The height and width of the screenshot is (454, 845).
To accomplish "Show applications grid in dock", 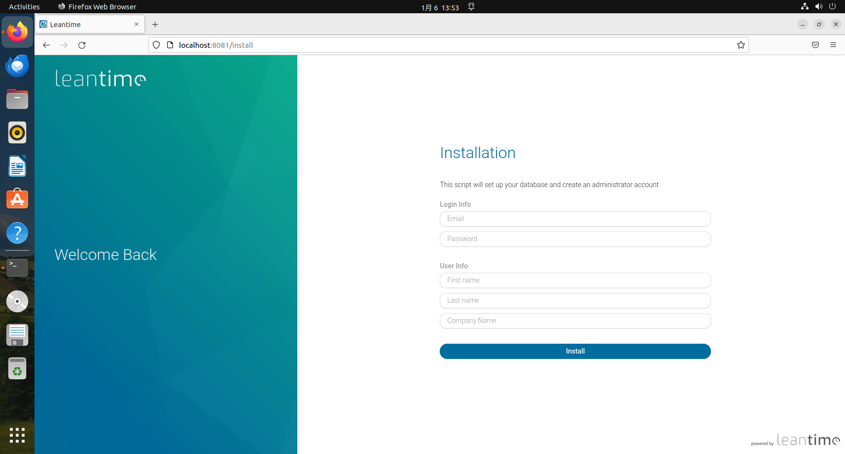I will pyautogui.click(x=17, y=435).
